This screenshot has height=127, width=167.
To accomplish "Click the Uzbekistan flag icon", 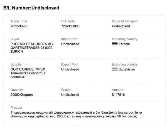I will [x=115, y=69].
